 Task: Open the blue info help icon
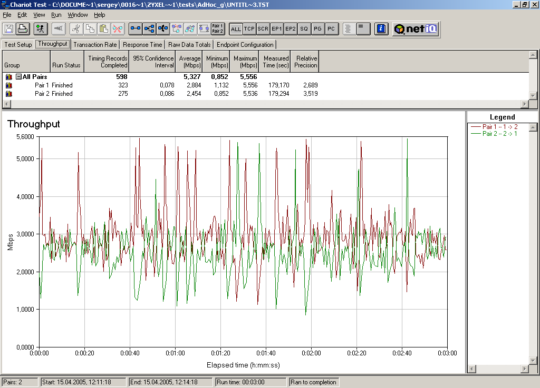[382, 29]
